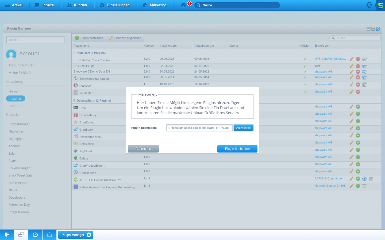
Task: Click the red uninstall icon for Statistics
Action: 358,85
